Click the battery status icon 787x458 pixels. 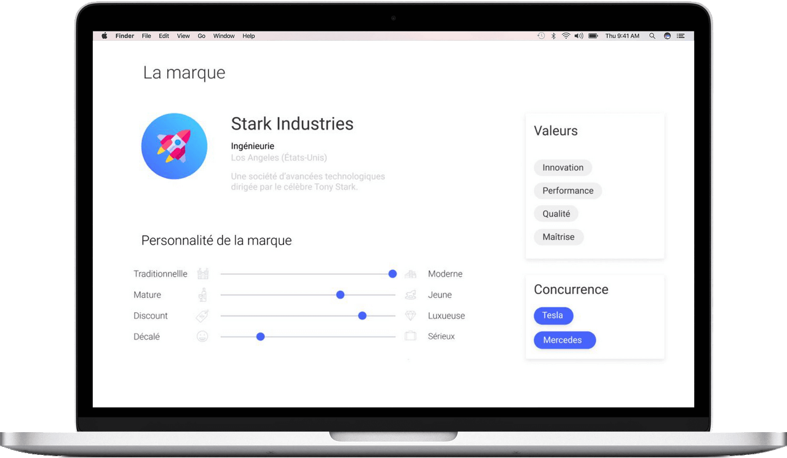(x=593, y=36)
